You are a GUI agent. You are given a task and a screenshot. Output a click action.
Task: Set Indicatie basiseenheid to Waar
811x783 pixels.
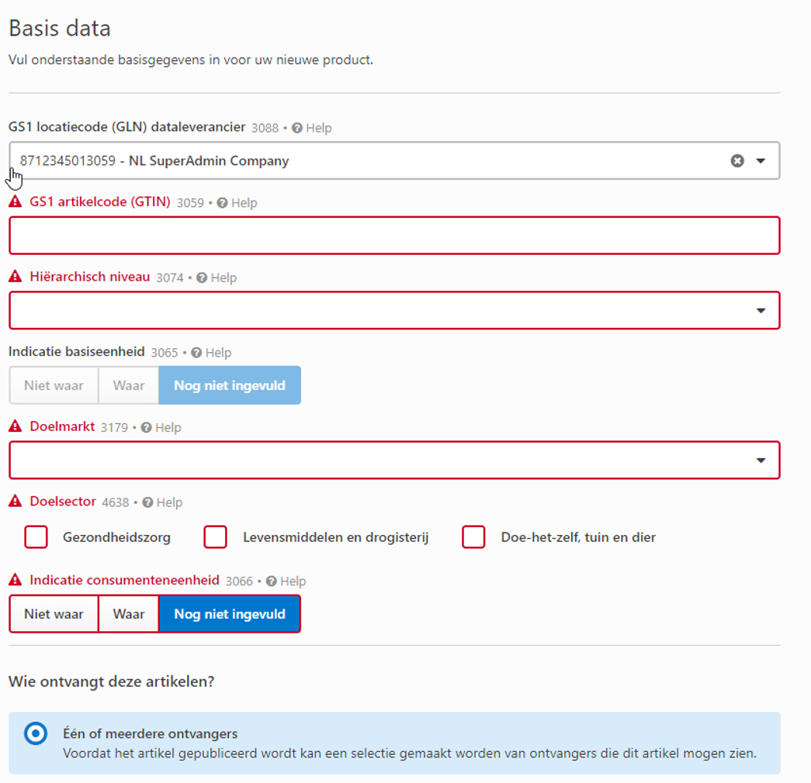(x=129, y=385)
